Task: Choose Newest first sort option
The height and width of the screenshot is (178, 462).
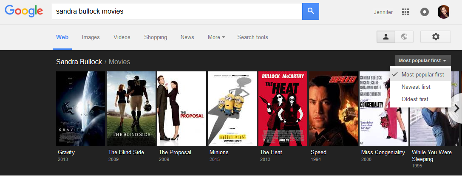Action: click(x=416, y=87)
